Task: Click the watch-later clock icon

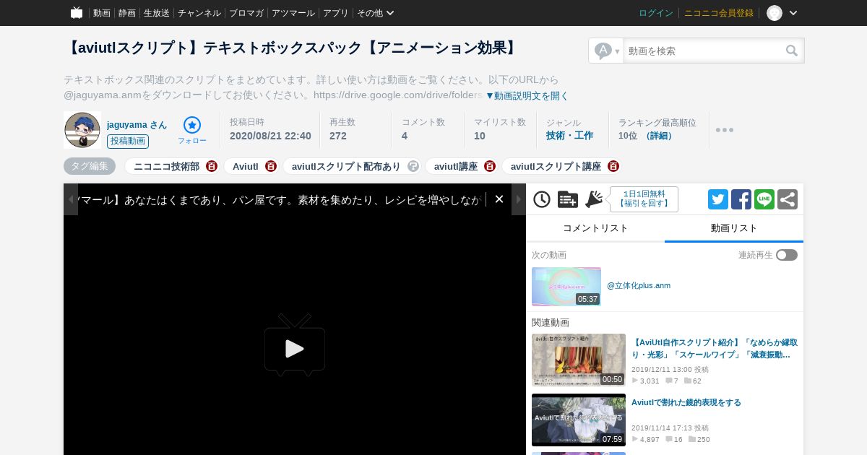Action: coord(542,199)
